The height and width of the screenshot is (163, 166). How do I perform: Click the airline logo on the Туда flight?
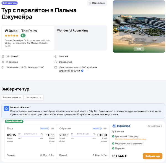(x=53, y=128)
